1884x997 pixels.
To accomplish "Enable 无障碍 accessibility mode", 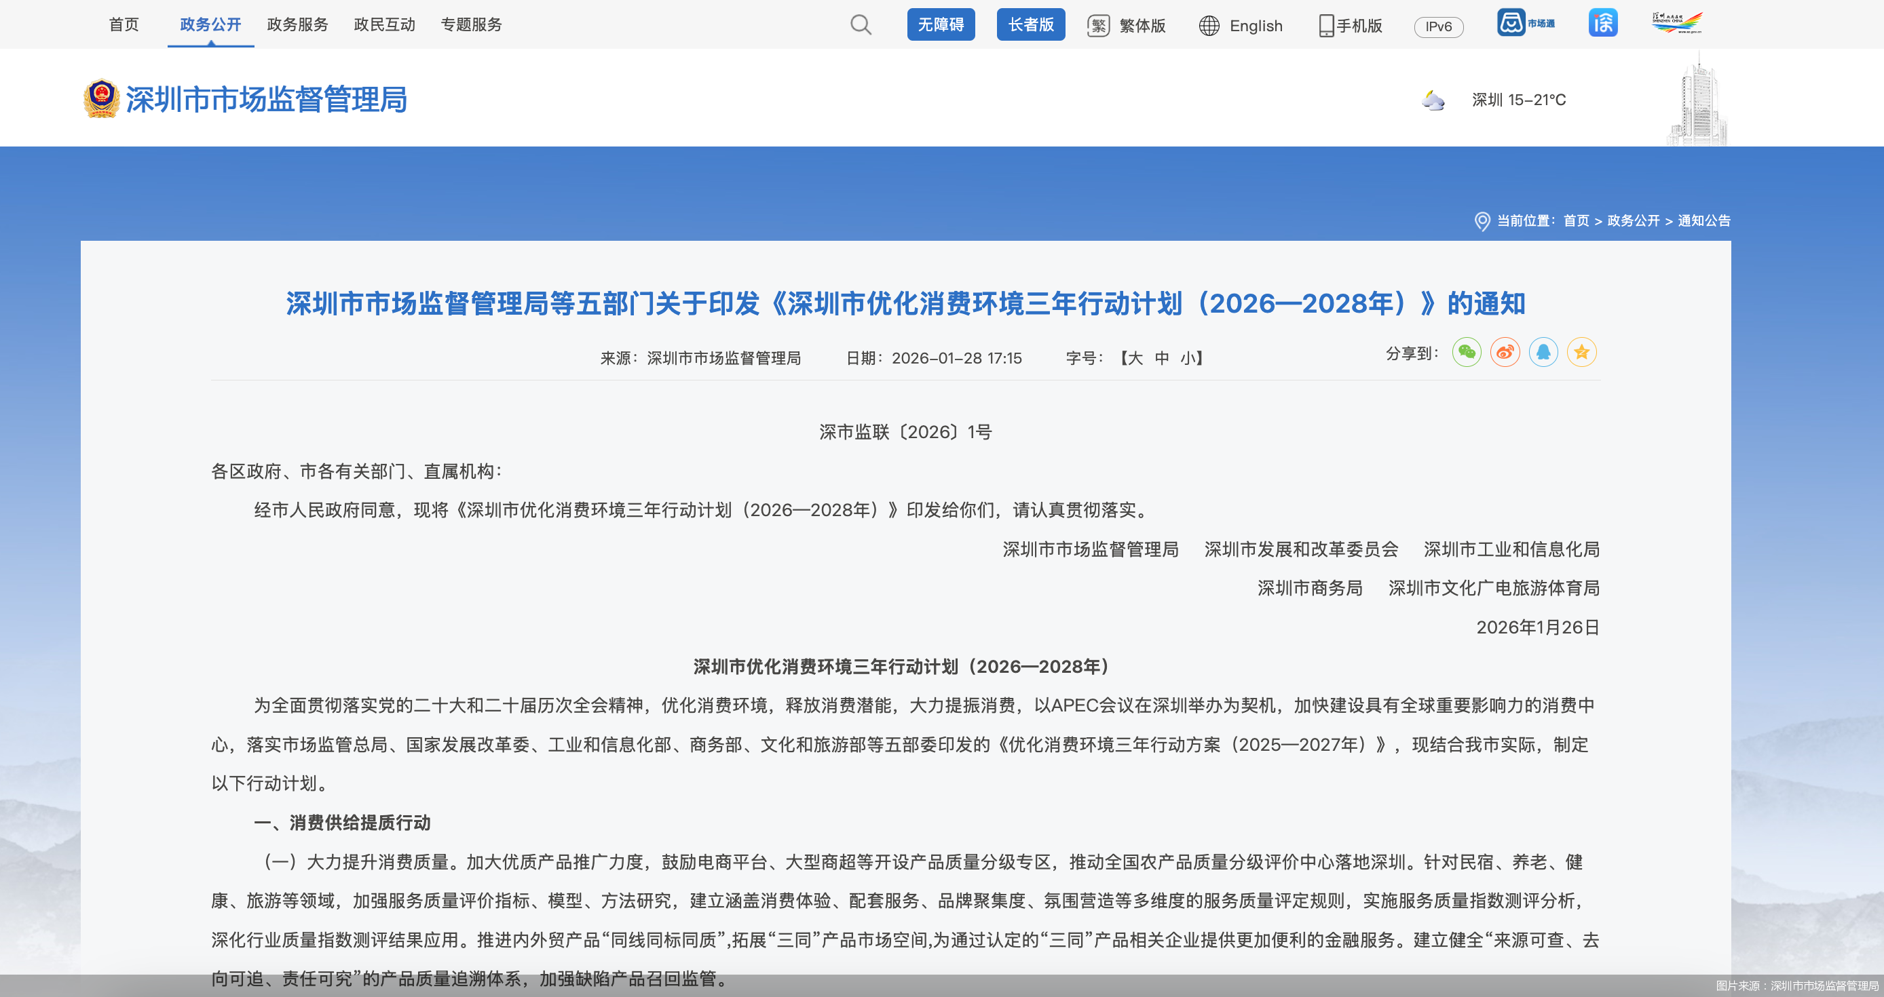I will [941, 24].
